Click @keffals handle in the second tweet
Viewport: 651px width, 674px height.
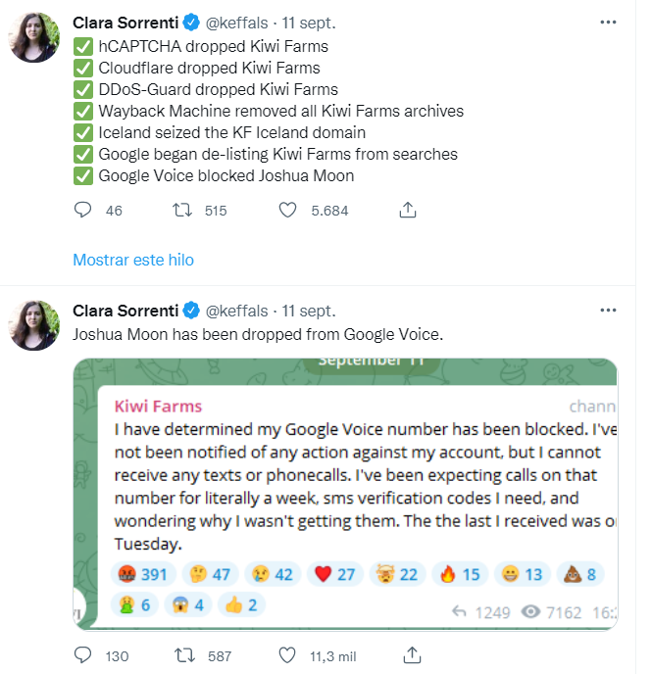(235, 311)
